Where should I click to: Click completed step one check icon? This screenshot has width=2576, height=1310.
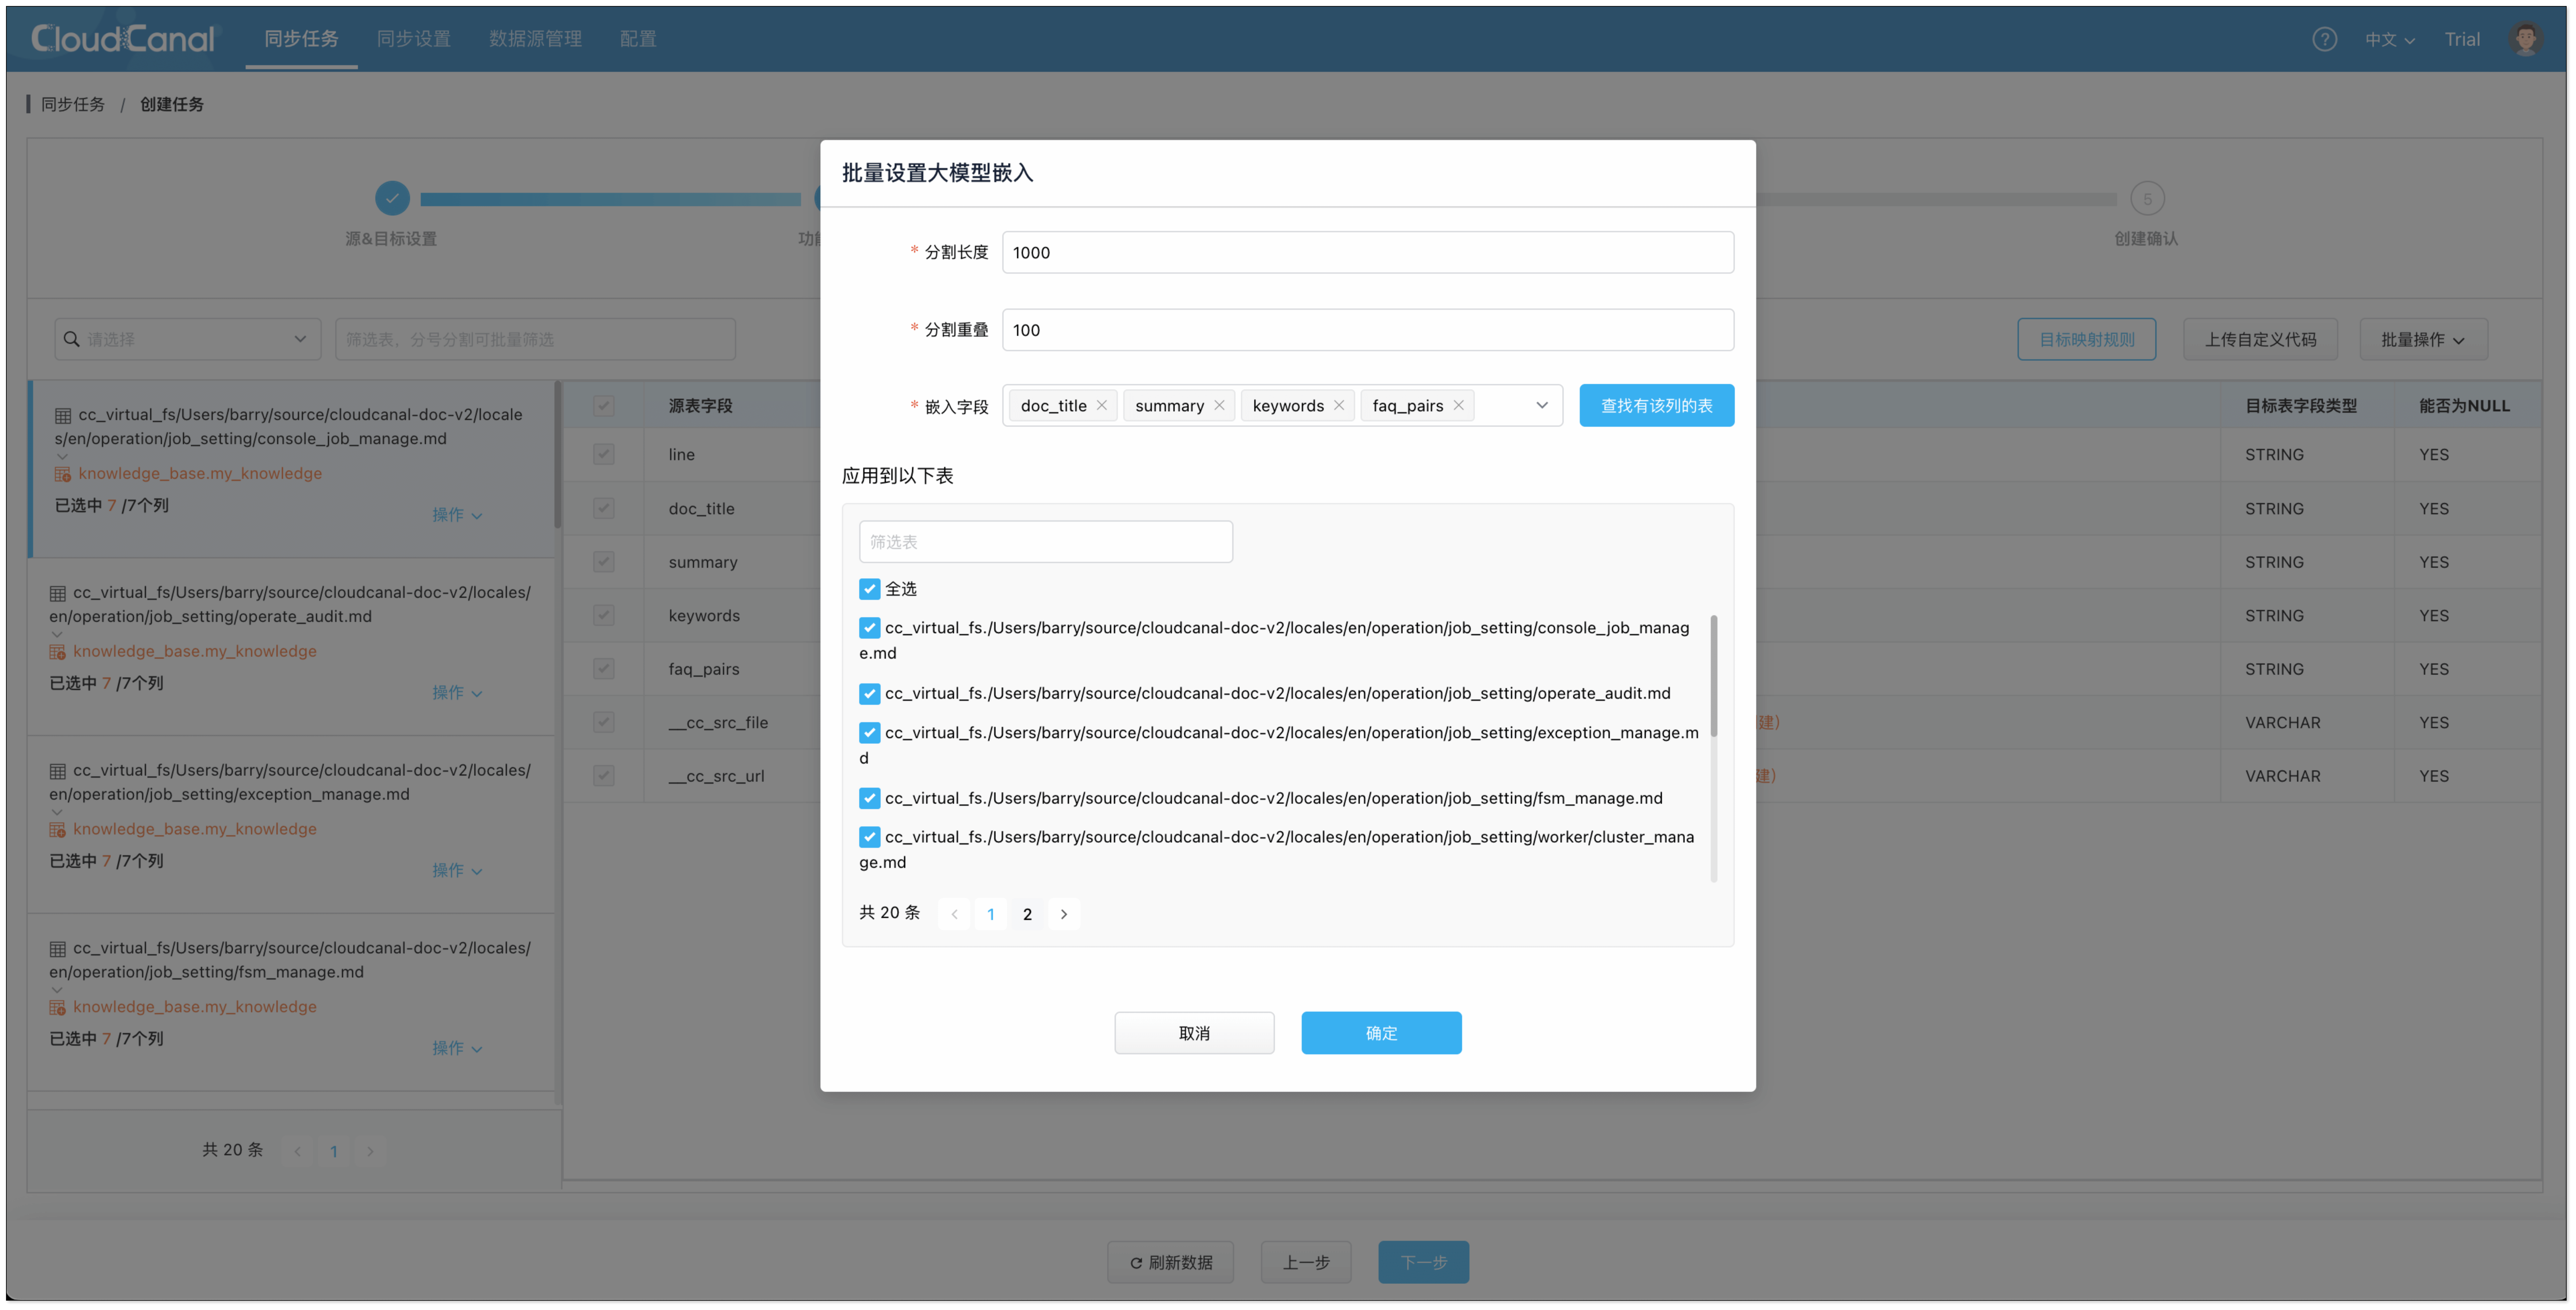pyautogui.click(x=392, y=198)
